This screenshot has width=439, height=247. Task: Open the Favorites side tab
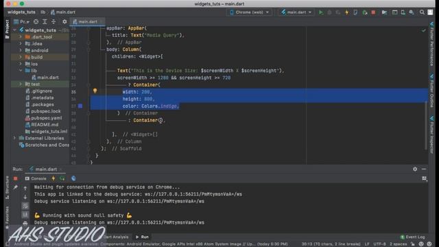coord(7,217)
